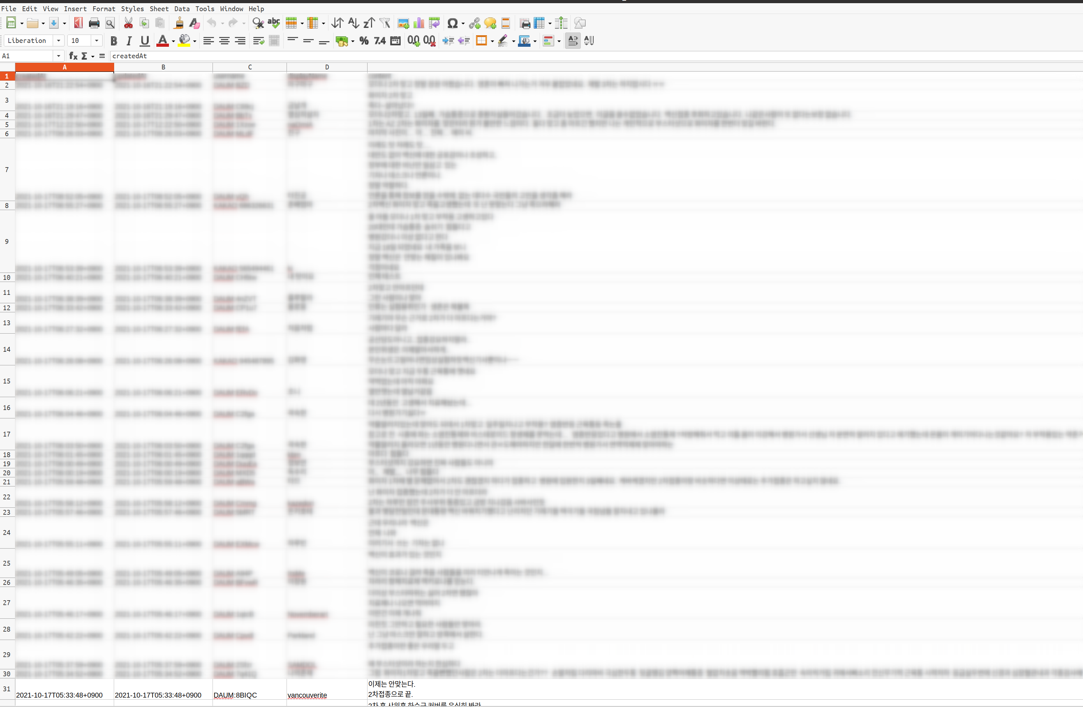Open the Data menu
The width and height of the screenshot is (1083, 707).
[x=181, y=9]
